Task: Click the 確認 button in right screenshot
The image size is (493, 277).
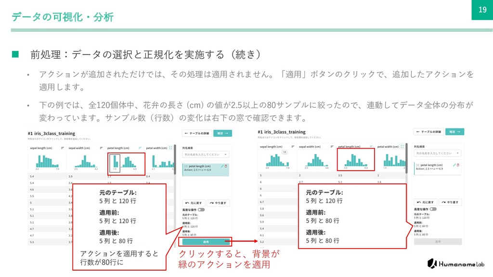Action: click(x=454, y=132)
